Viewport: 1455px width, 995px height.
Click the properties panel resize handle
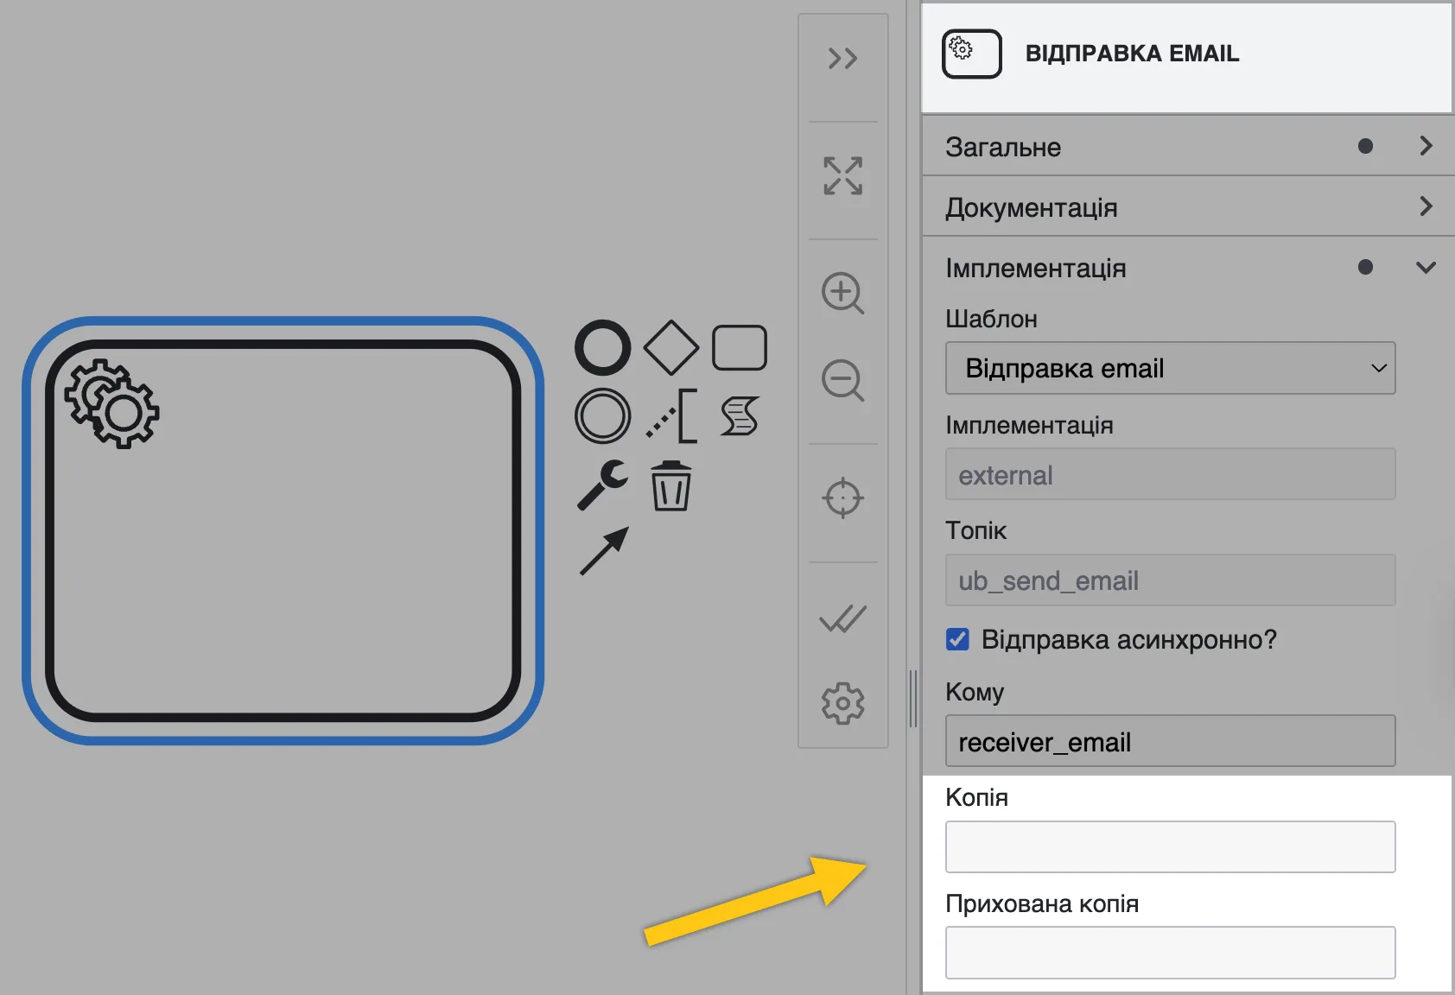coord(913,699)
